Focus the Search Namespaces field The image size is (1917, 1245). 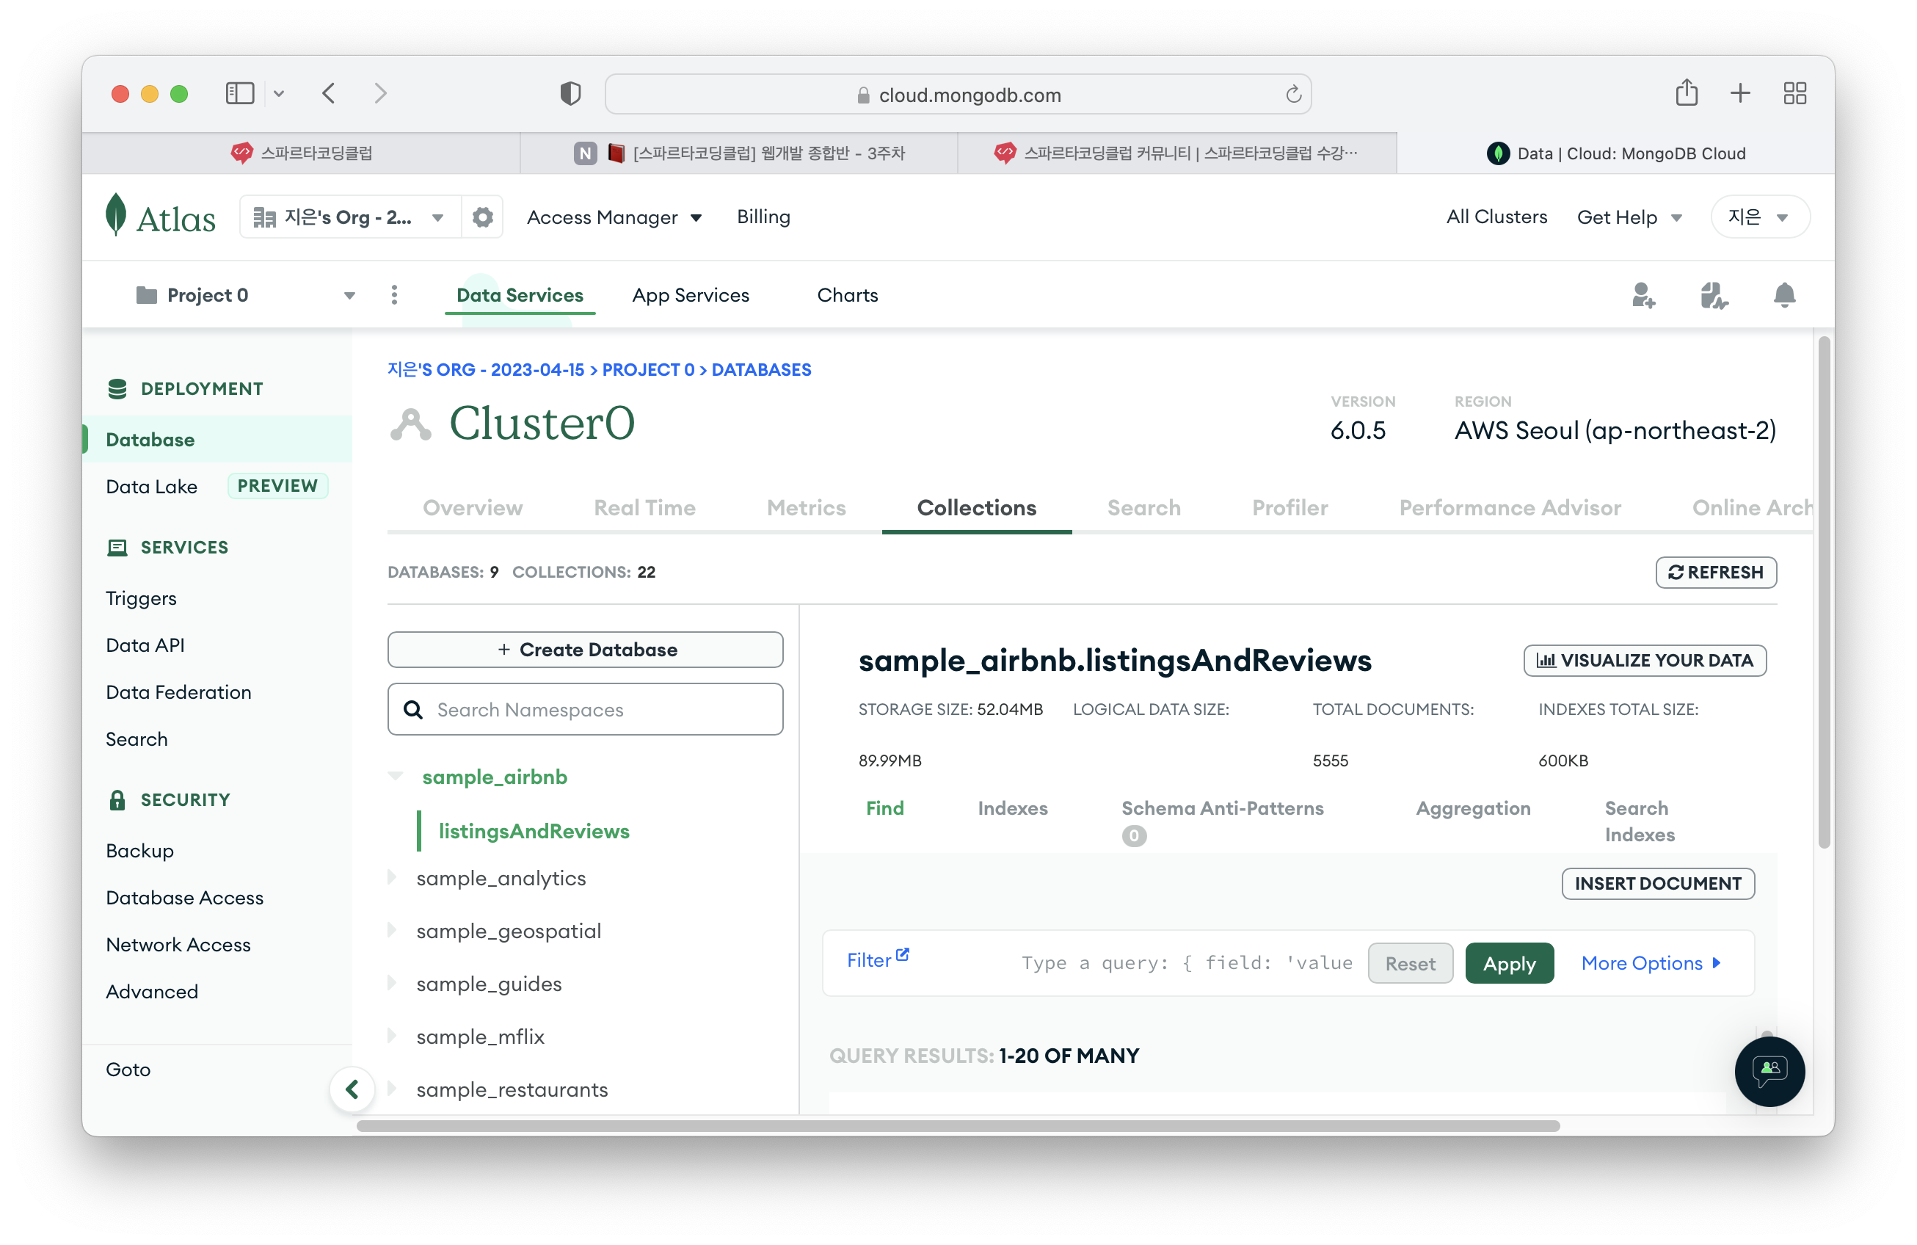coord(586,709)
